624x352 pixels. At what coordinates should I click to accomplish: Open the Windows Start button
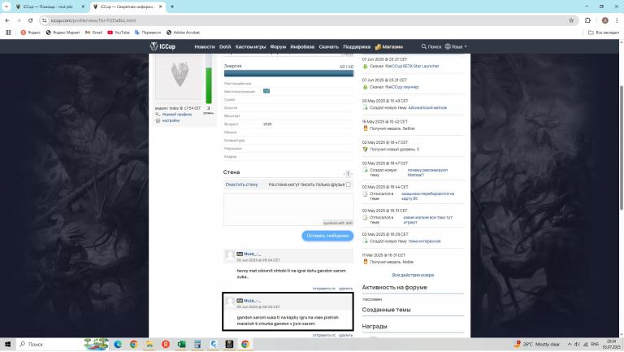7,344
